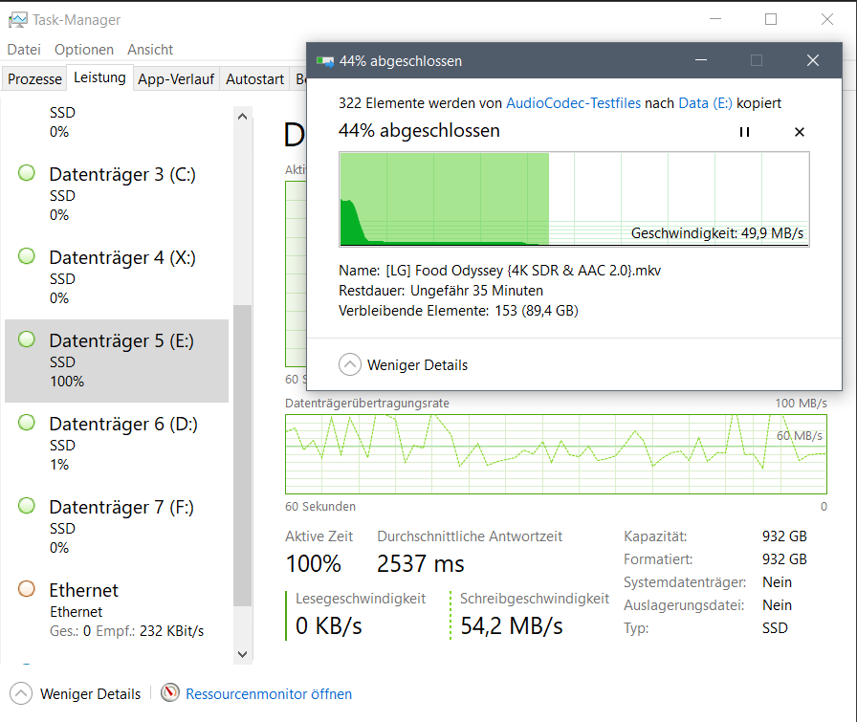857x722 pixels.
Task: Collapse copy dialog via Weniger Details chevron
Action: [350, 364]
